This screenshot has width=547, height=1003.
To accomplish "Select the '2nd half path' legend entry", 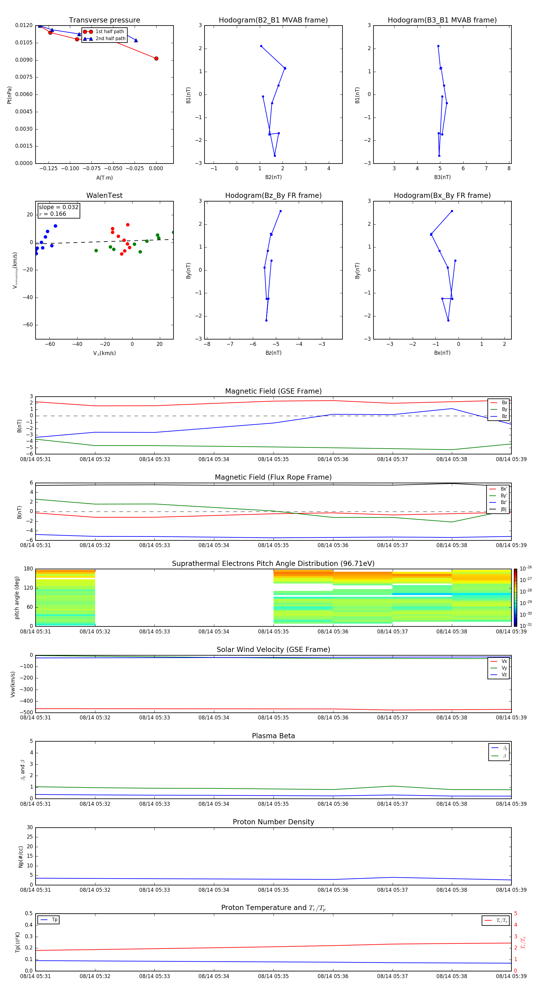I will (105, 39).
